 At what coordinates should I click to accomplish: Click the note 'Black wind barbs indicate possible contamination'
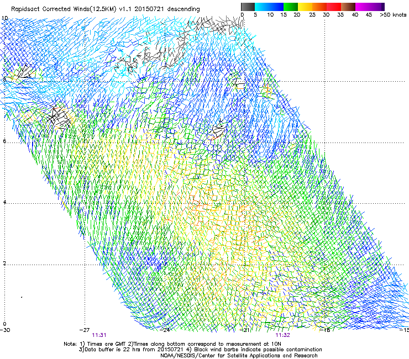coord(258,350)
